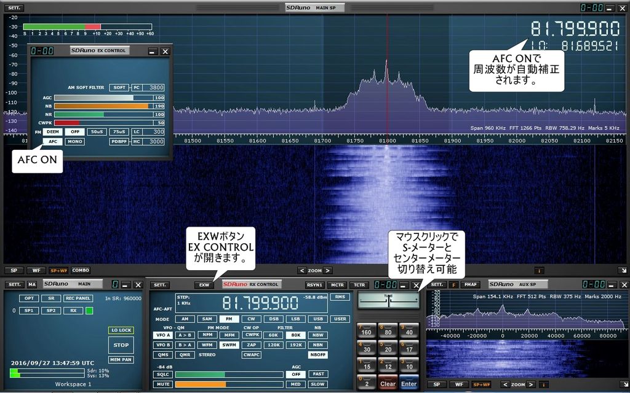Open the MEM PAN memory panel
Viewport: 630px width, 393px height.
(x=120, y=359)
